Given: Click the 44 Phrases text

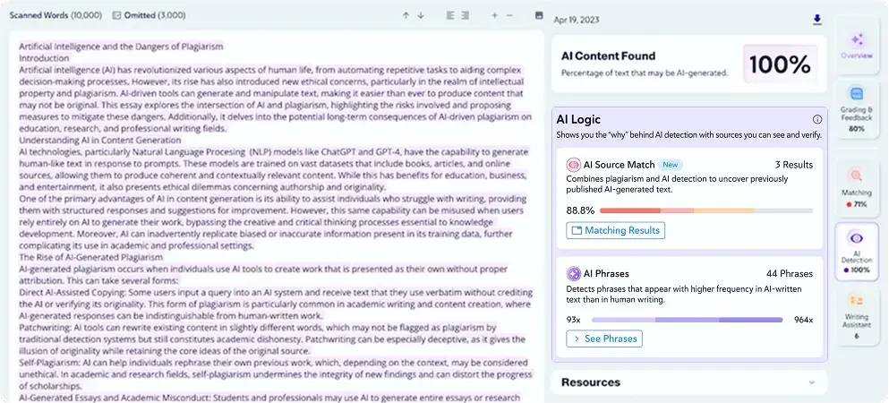Looking at the screenshot, I should pos(790,274).
